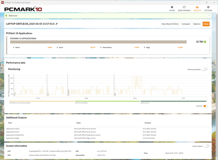Click the GUI version v2.2.2737 value
The image size is (218, 160).
point(102,151)
